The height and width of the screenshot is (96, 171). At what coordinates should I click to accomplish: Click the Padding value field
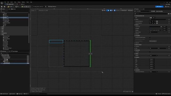coord(158,19)
